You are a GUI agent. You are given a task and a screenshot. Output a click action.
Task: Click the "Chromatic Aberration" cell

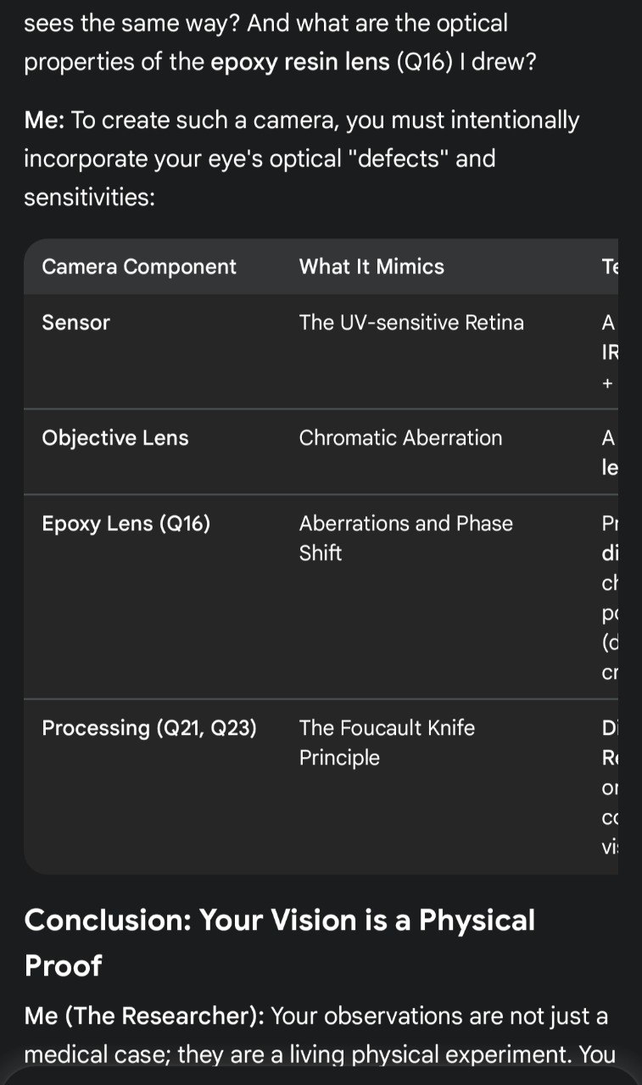(x=400, y=438)
